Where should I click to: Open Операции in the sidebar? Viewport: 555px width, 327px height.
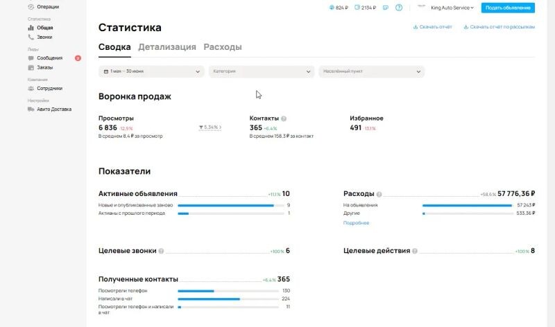click(44, 7)
